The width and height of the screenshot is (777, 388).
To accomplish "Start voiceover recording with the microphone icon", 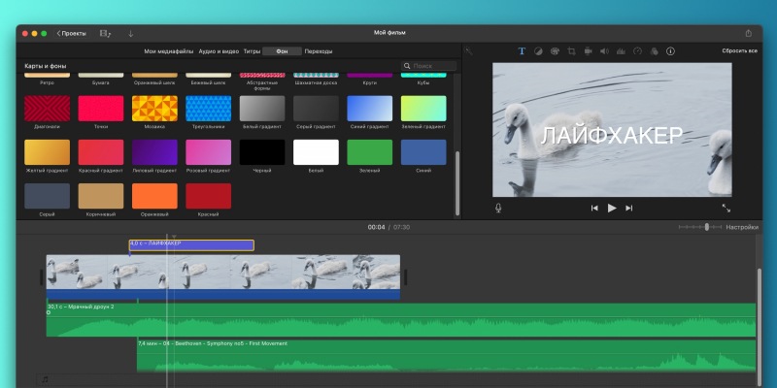I will [498, 208].
